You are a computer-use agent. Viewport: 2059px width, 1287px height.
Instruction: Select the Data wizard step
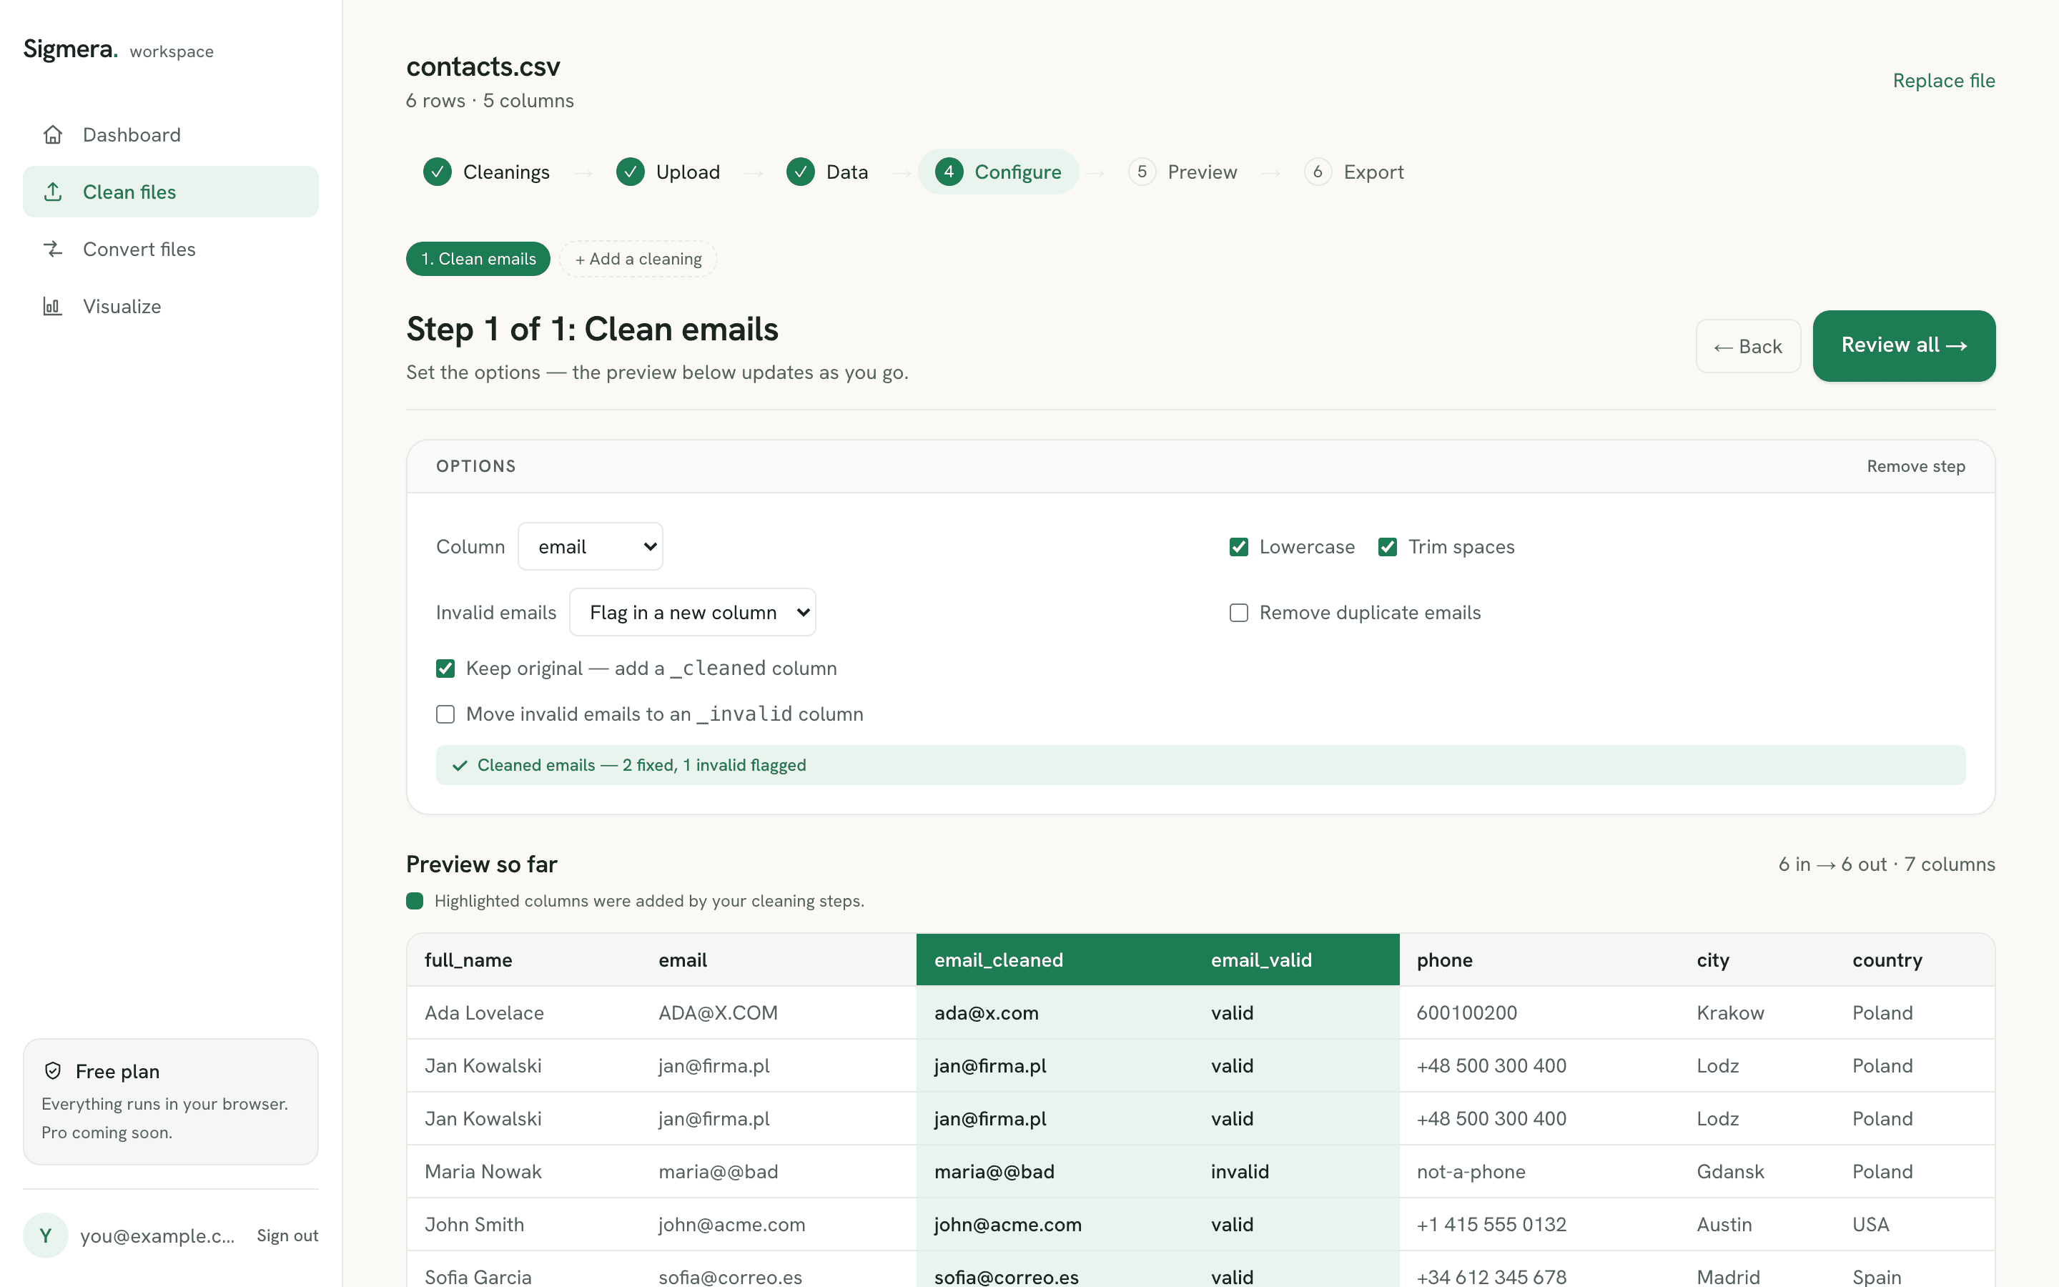[x=828, y=172]
